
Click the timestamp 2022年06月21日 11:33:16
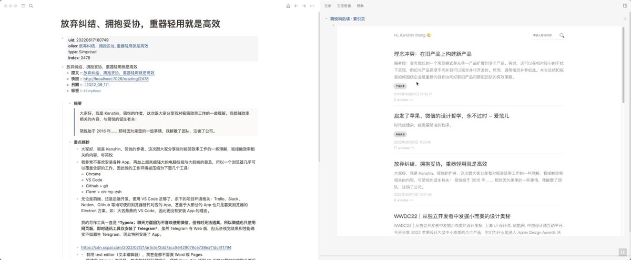(412, 142)
